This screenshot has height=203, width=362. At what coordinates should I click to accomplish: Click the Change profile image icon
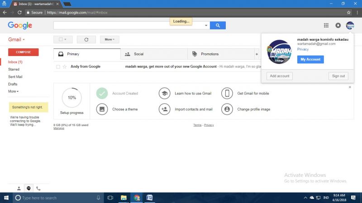227,109
